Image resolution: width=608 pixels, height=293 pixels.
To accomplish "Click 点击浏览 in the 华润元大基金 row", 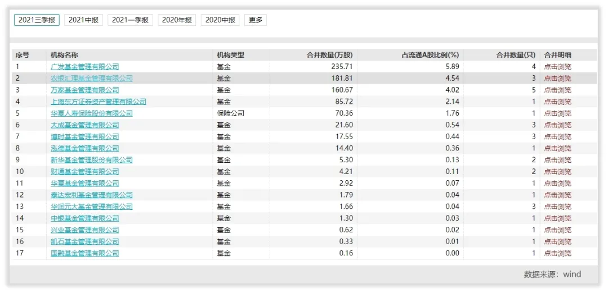I will click(x=557, y=207).
